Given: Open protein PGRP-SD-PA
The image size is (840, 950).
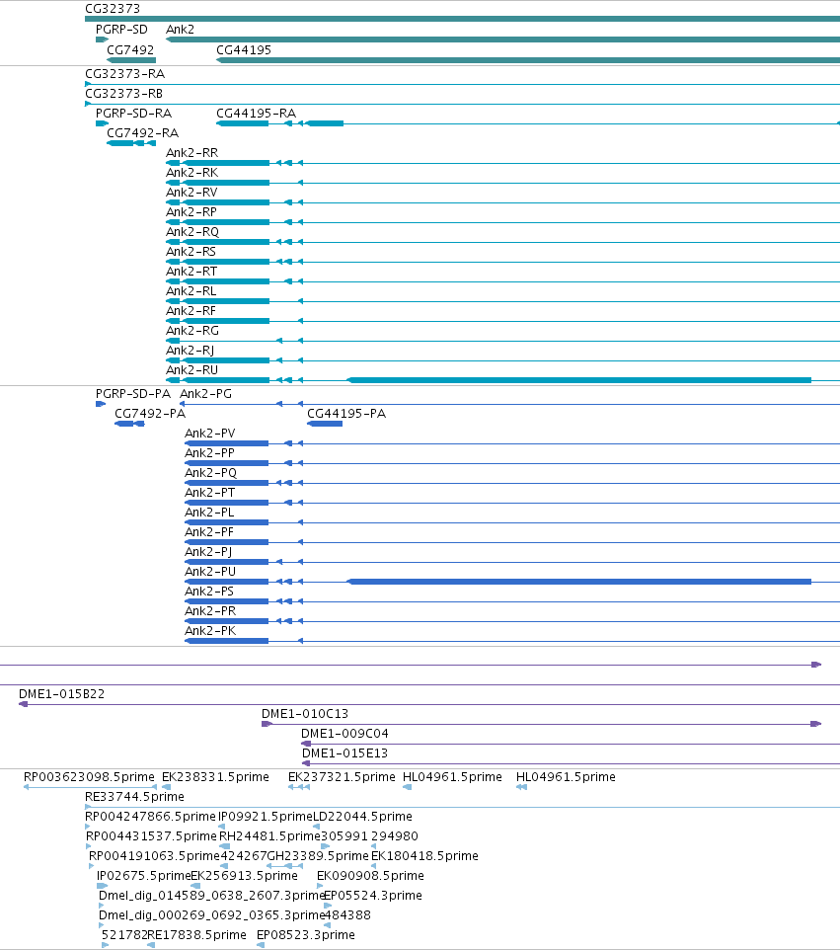Looking at the screenshot, I should [133, 393].
